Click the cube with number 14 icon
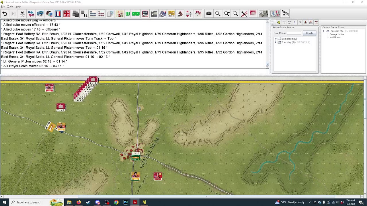The height and width of the screenshot is (206, 367). click(x=84, y=13)
